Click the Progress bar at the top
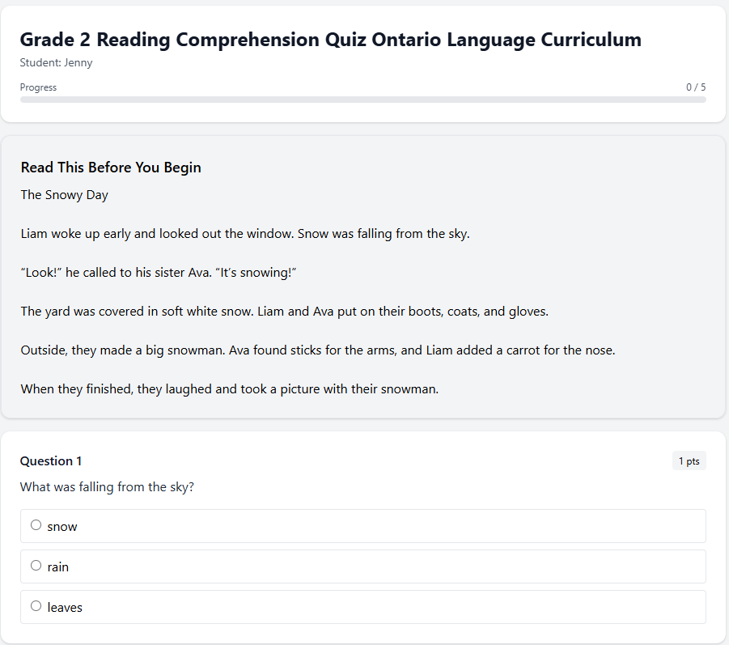 coord(363,99)
